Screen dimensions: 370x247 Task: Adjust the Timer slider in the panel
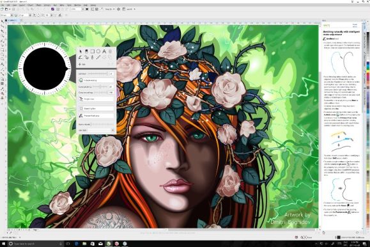pos(98,74)
